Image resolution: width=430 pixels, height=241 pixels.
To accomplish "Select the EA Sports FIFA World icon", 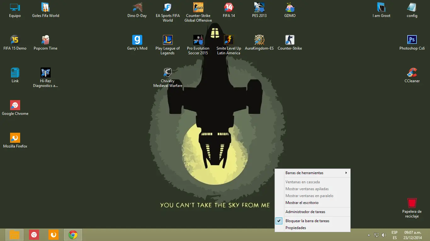I will click(x=168, y=13).
